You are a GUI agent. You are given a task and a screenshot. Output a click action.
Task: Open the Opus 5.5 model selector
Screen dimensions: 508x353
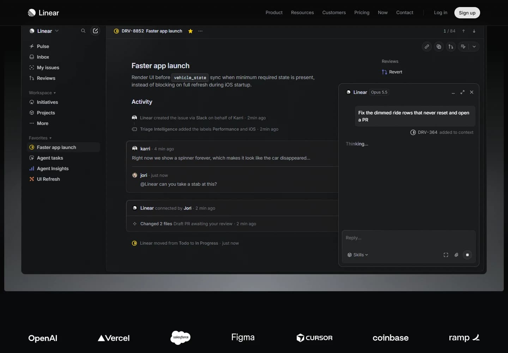pos(379,92)
